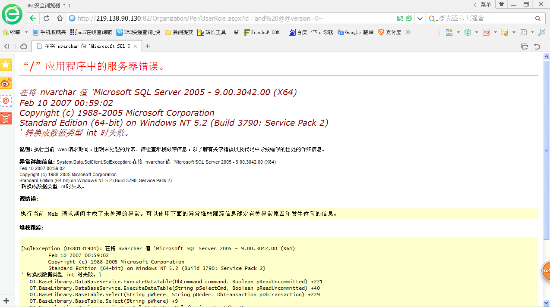Go back with the green arrow button
This screenshot has width=550, height=307.
[x=33, y=19]
